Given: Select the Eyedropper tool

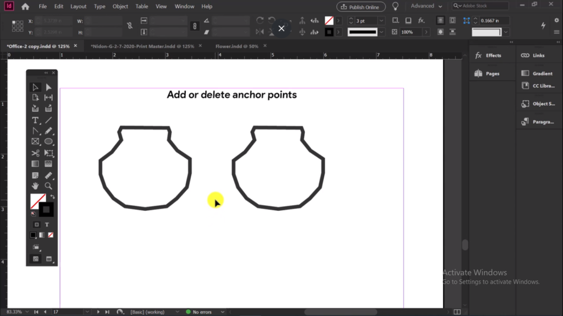Looking at the screenshot, I should (48, 175).
